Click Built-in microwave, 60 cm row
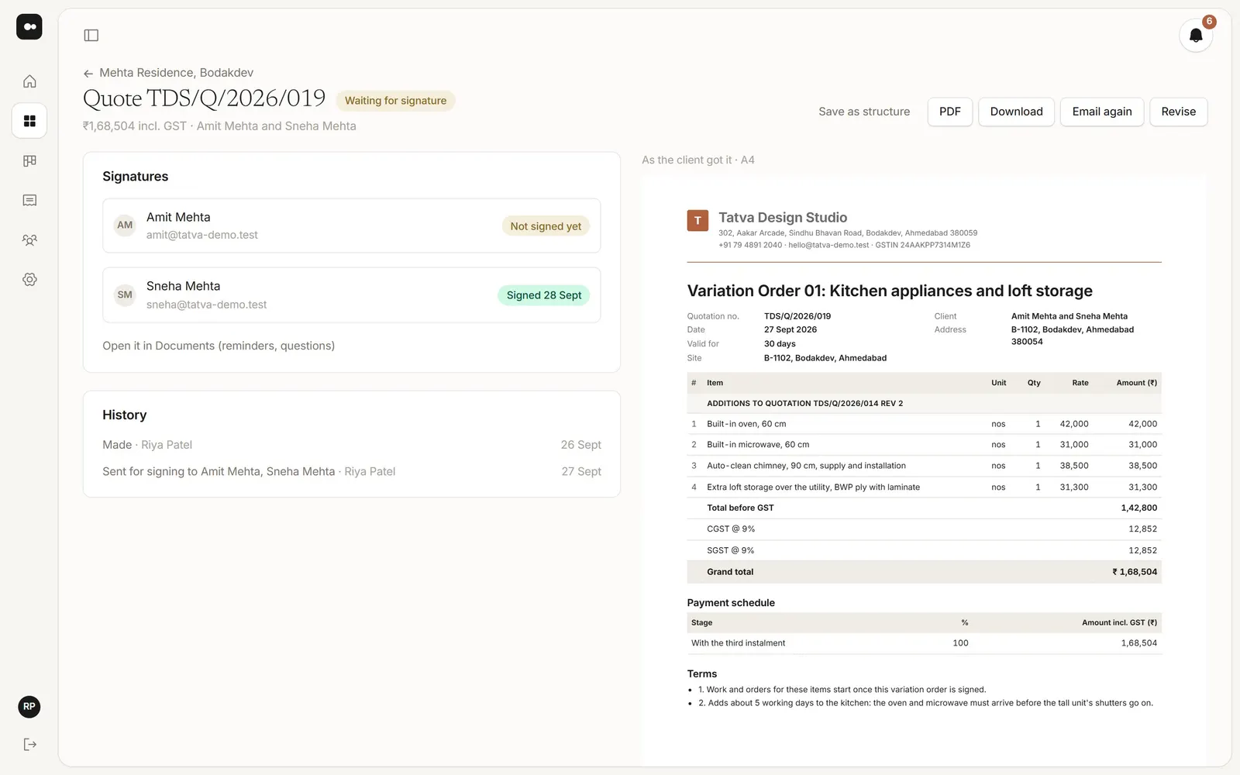Image resolution: width=1240 pixels, height=775 pixels. click(924, 445)
